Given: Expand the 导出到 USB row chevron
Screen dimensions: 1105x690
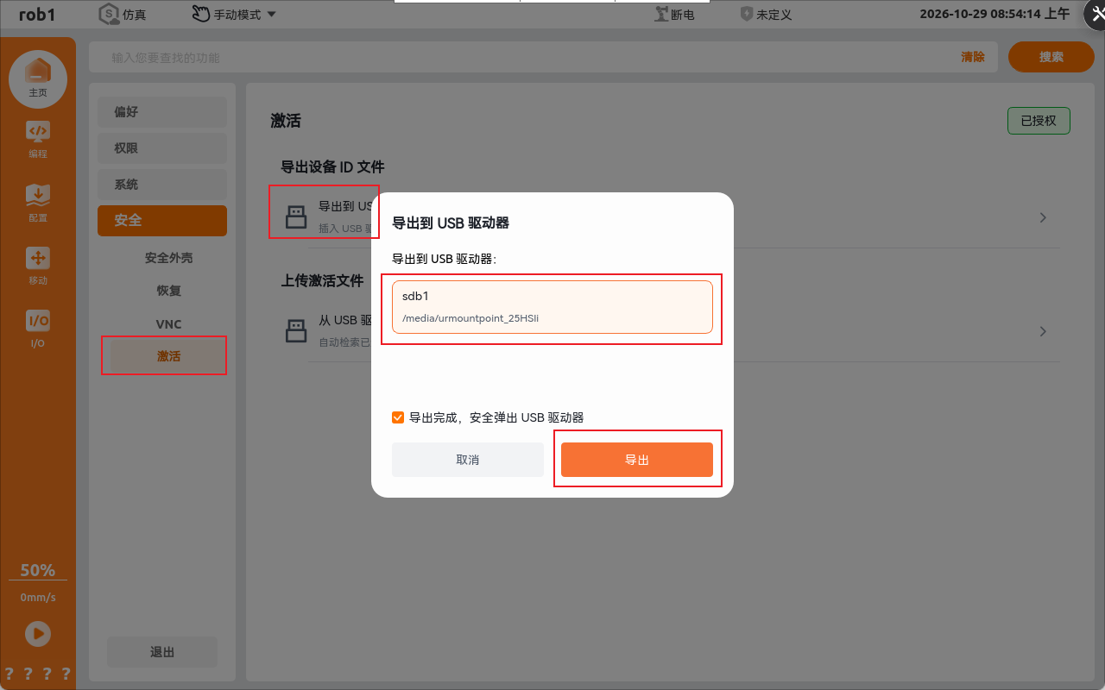Looking at the screenshot, I should coord(1043,217).
